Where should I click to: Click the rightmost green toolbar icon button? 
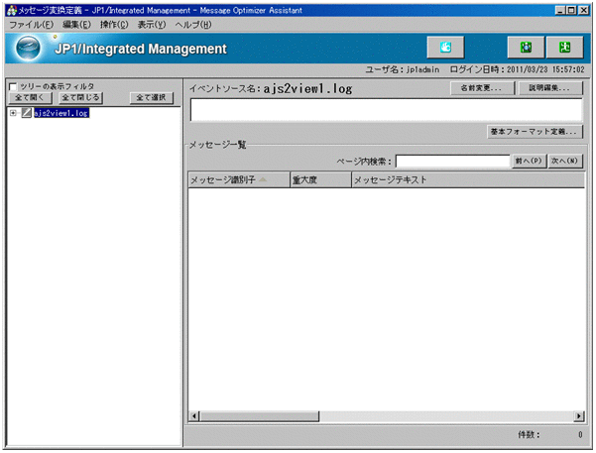(563, 47)
